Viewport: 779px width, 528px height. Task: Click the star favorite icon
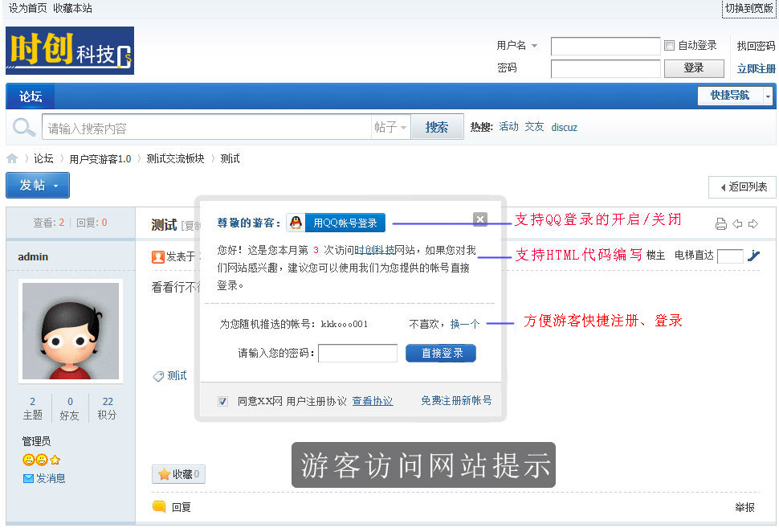(164, 474)
